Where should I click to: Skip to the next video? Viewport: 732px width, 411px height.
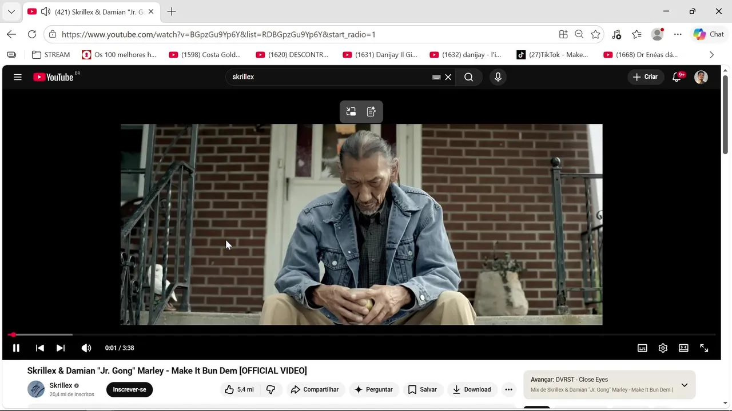coord(61,348)
